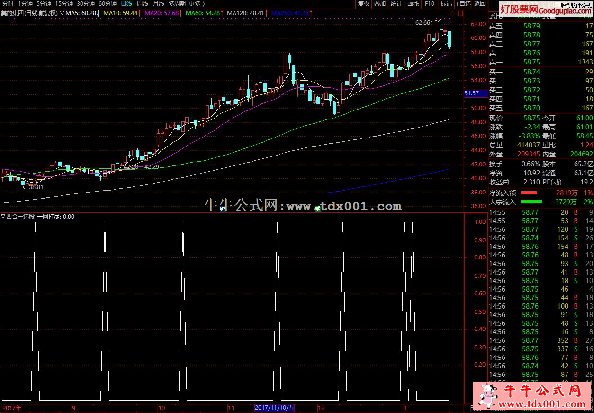Select the 日线 daily chart tab
This screenshot has width=594, height=413.
coord(126,3)
